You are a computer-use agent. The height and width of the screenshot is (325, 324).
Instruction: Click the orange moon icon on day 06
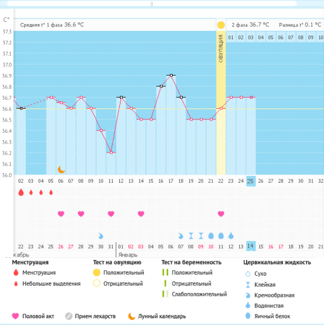pos(61,170)
